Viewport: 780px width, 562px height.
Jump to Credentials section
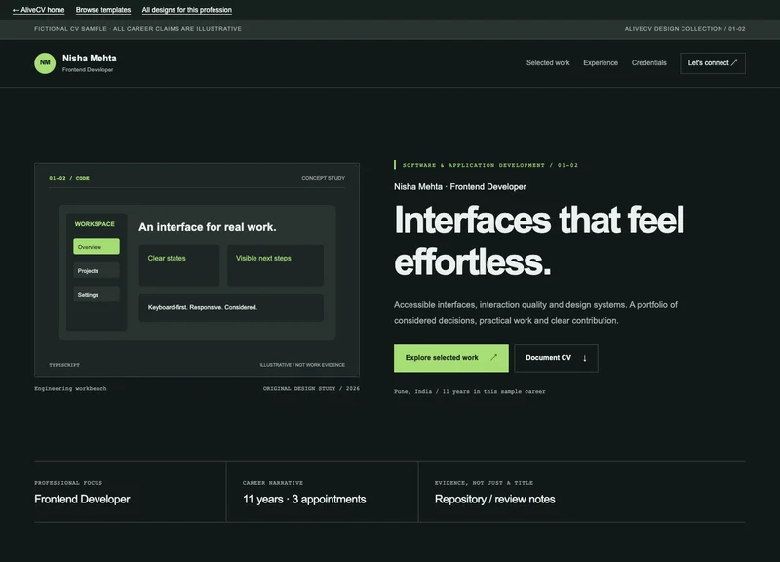pyautogui.click(x=648, y=63)
